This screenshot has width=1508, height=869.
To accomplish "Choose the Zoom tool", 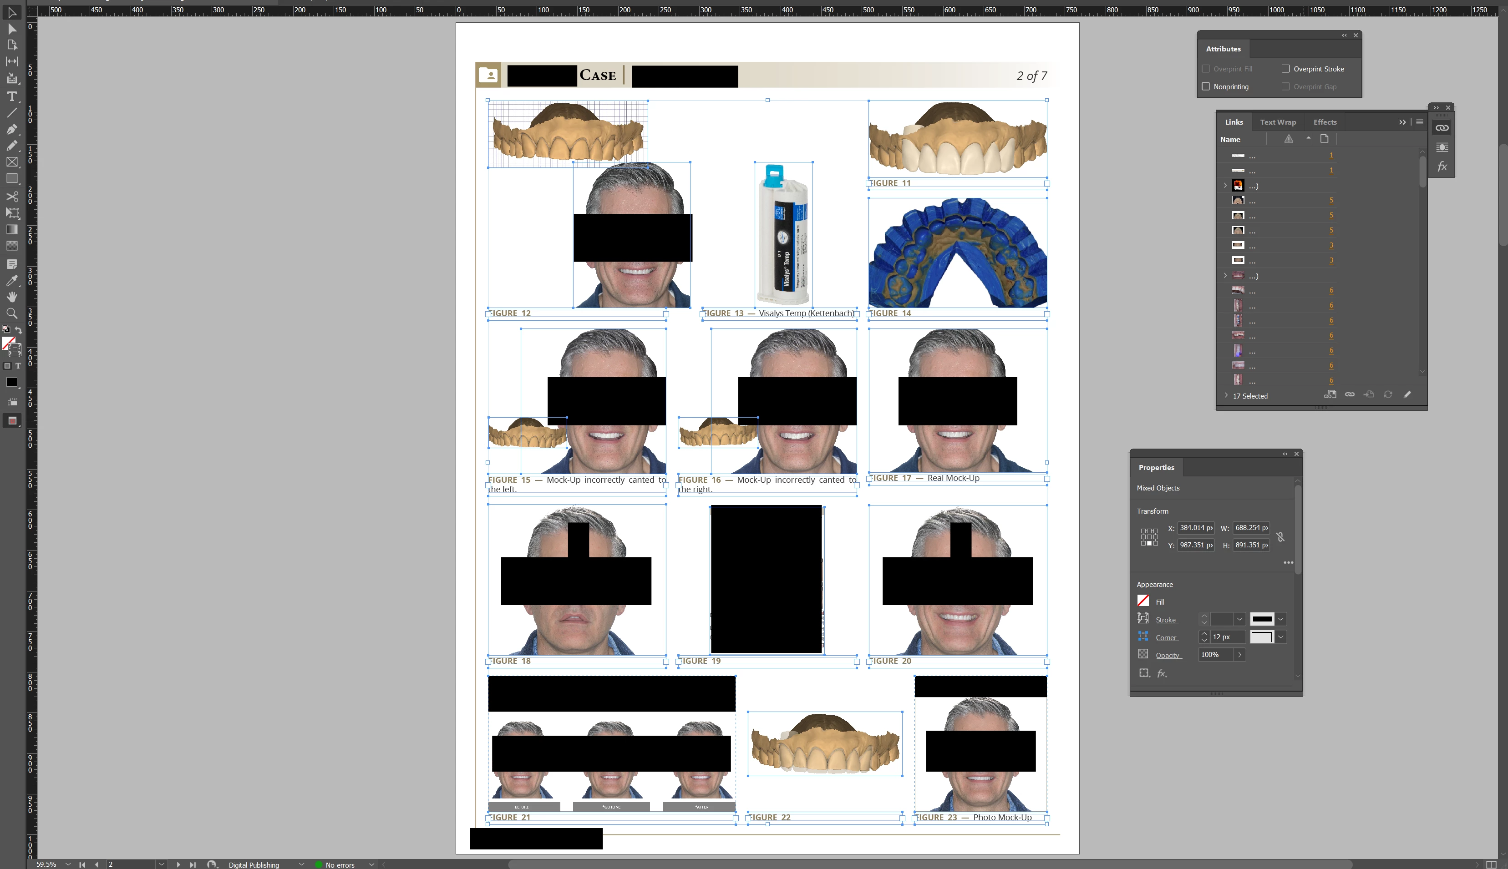I will pos(12,313).
